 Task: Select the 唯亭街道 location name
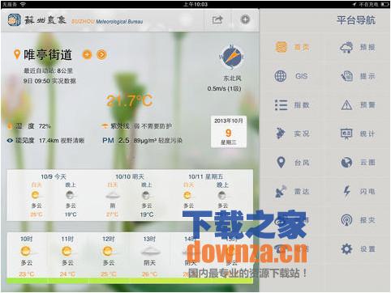tap(48, 55)
